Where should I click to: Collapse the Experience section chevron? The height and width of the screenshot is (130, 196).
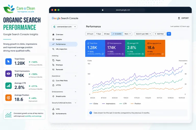pyautogui.click(x=76, y=76)
